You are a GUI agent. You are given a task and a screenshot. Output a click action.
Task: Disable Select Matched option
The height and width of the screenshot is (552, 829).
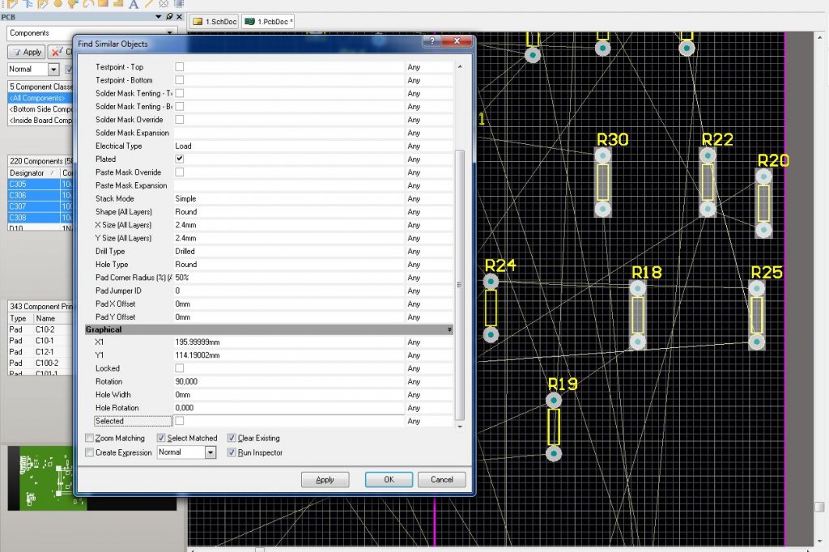161,438
